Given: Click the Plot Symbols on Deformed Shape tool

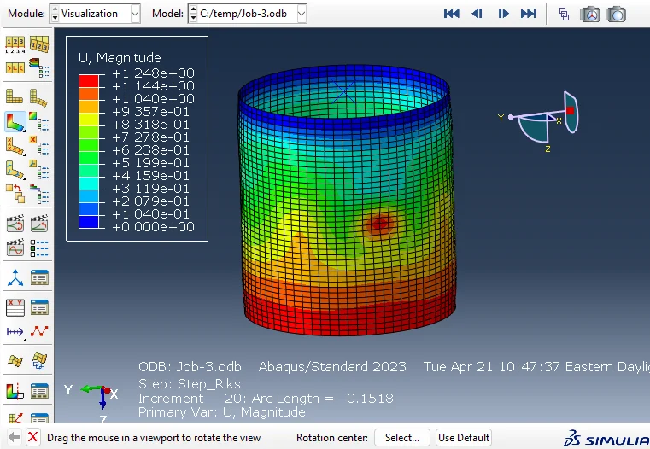Looking at the screenshot, I should tap(15, 145).
